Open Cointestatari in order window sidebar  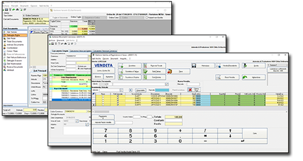(12, 48)
